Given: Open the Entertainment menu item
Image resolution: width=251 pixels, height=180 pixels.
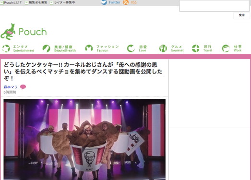Looking at the screenshot, I should click(24, 48).
